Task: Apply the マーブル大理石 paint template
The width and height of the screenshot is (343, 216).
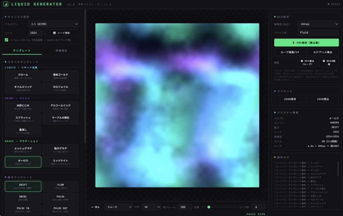Action: click(60, 119)
